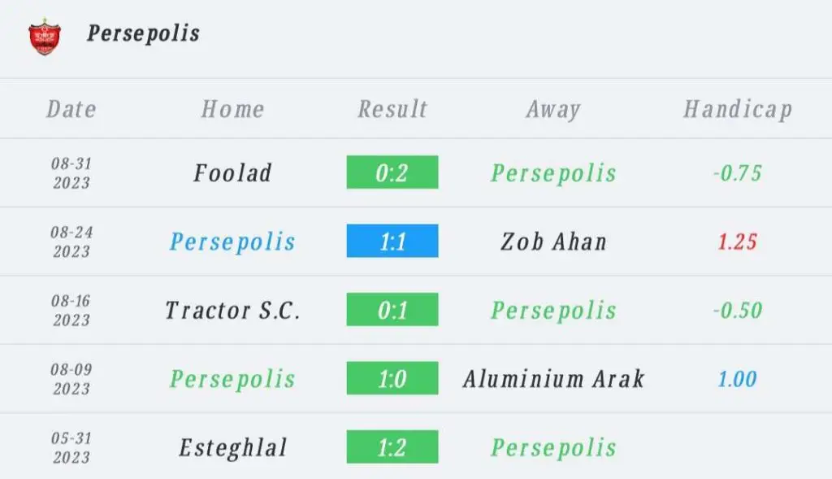Open the Foolad team link

click(x=232, y=172)
